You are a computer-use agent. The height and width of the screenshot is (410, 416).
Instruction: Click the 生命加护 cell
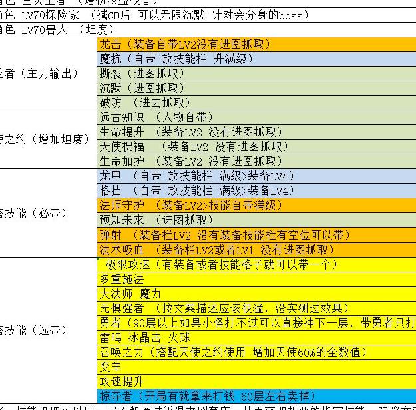[256, 161]
